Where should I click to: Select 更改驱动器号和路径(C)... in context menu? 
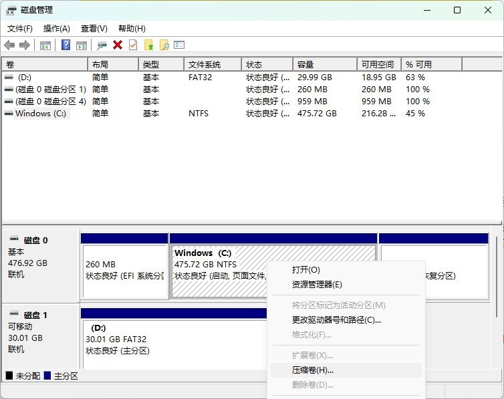pos(336,320)
